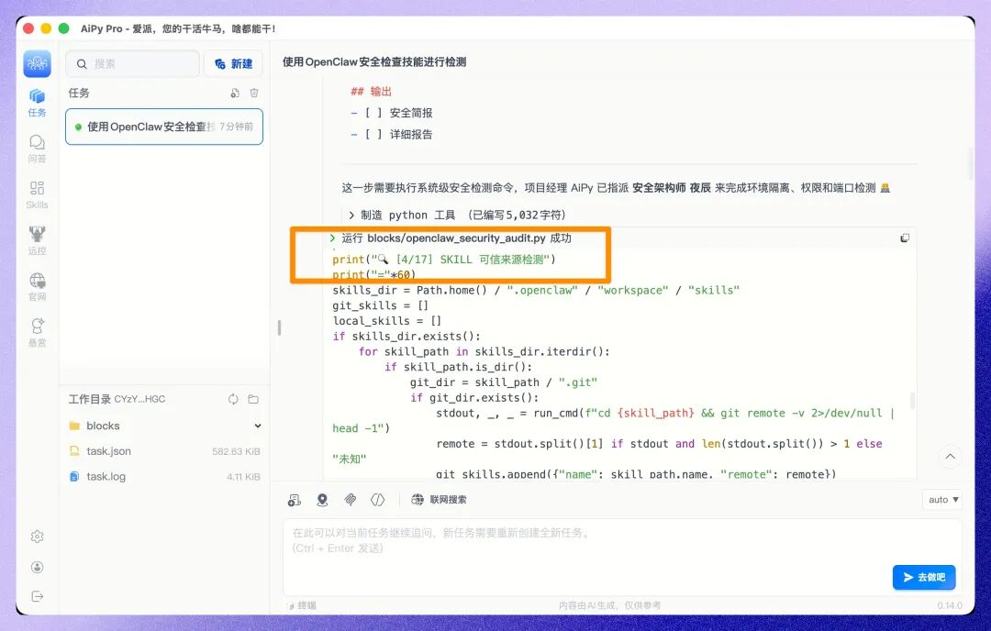Open the 终端 terminal link
Screen dimensions: 991x631
(x=302, y=605)
